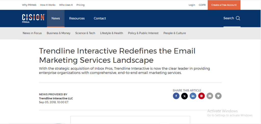Open the Pricing link

81,5
